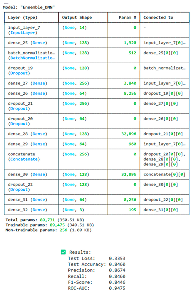Click the F1-Score value 0.8446
The height and width of the screenshot is (292, 192).
point(117,282)
